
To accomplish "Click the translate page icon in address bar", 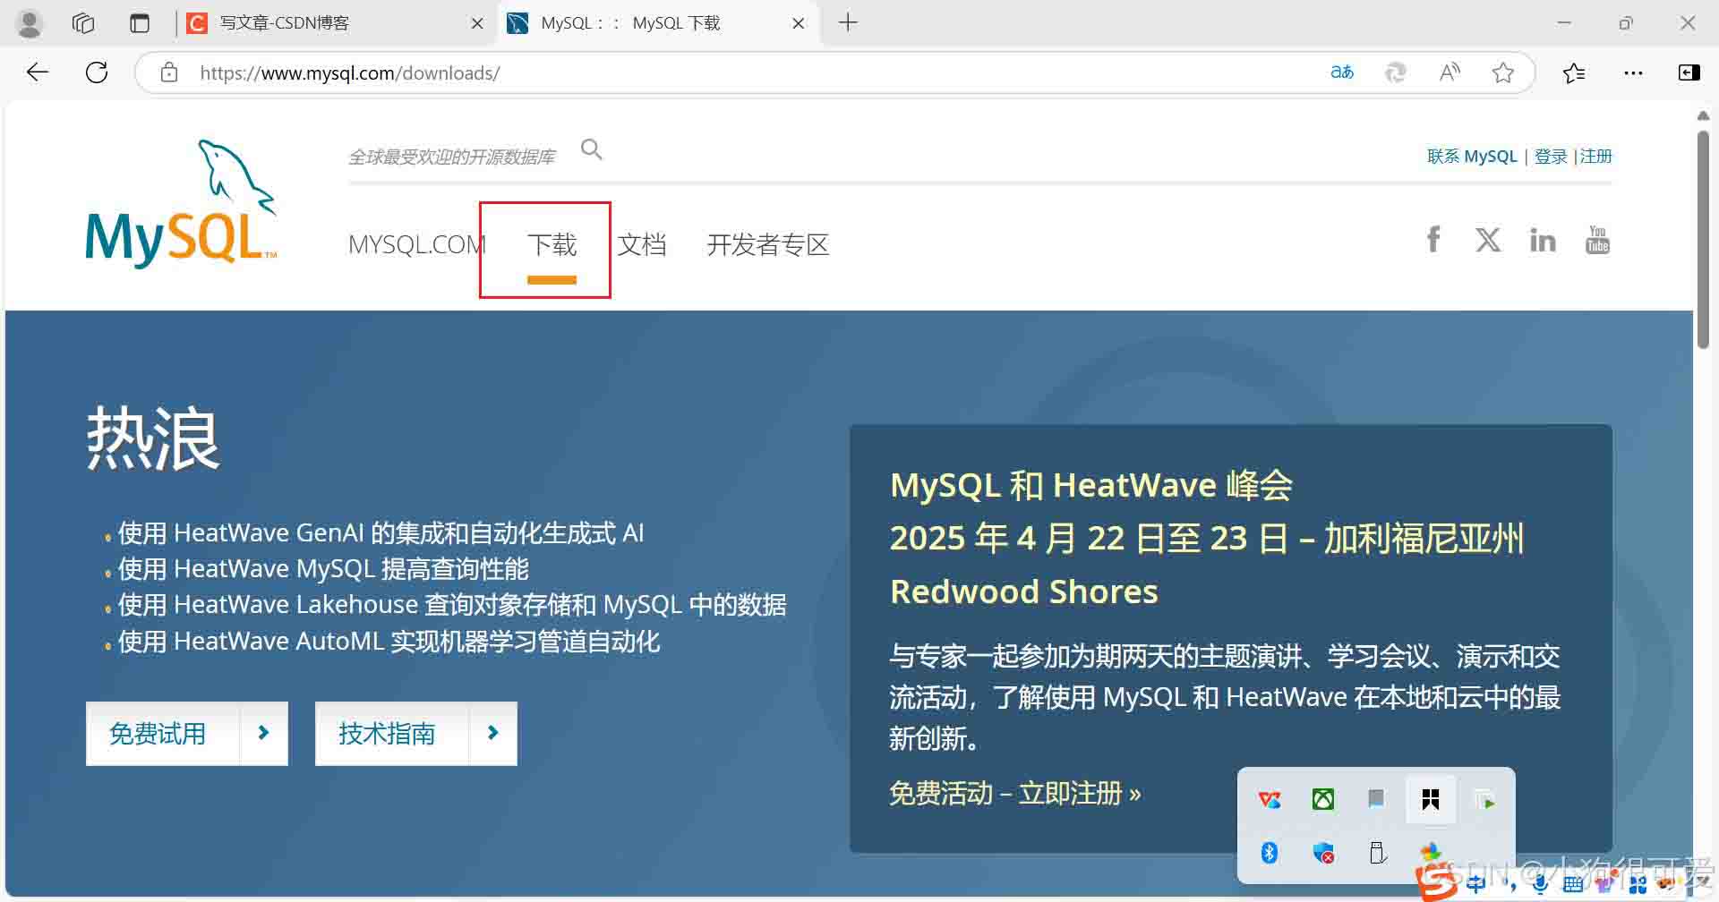I will (x=1342, y=72).
